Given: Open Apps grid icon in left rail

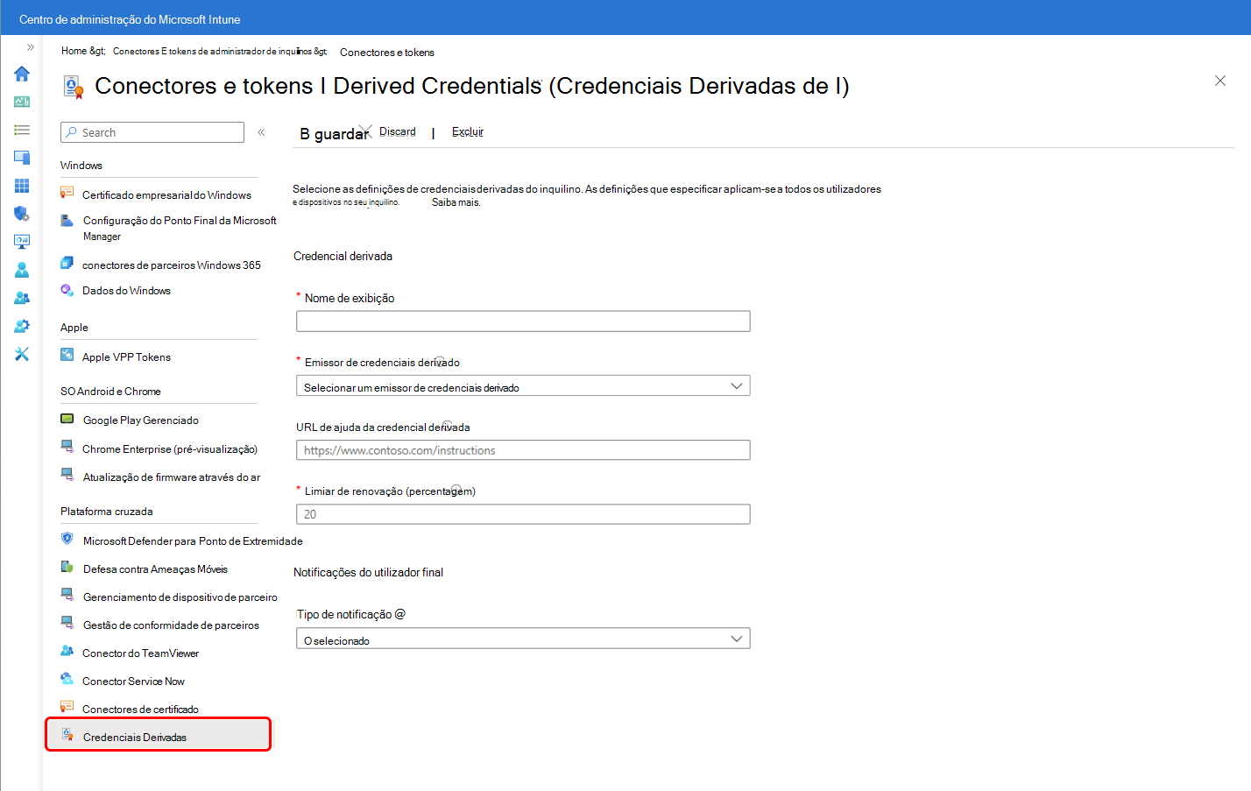Looking at the screenshot, I should (x=22, y=186).
